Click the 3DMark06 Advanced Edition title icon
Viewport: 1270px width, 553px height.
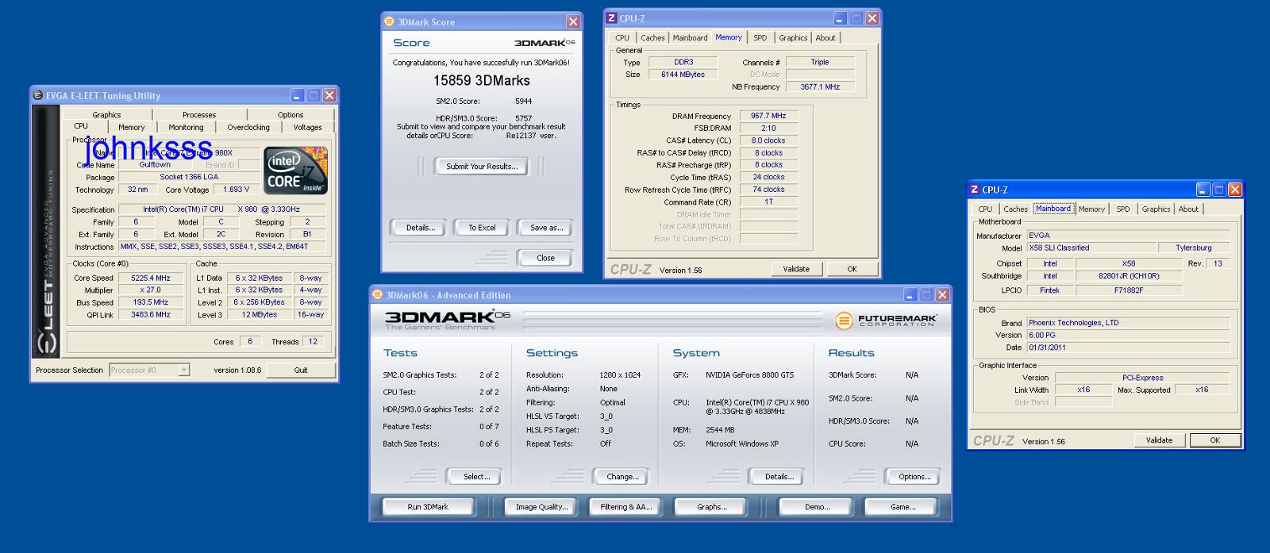pyautogui.click(x=378, y=295)
